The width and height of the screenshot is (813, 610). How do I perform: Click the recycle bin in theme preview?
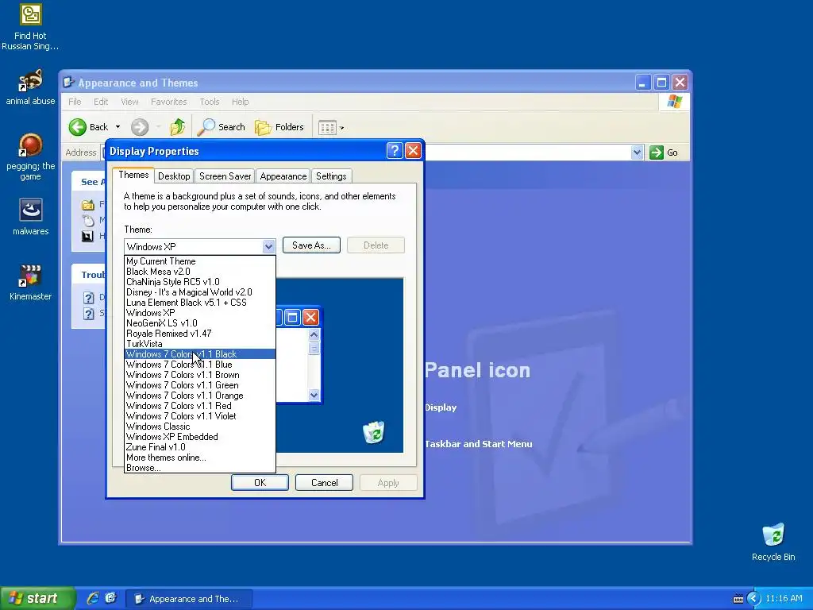click(x=373, y=433)
